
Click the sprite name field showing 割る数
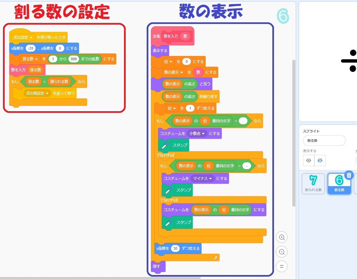click(324, 140)
